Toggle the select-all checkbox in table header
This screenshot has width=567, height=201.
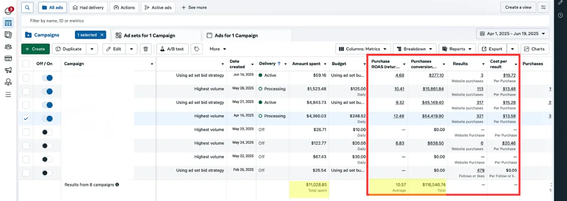(x=26, y=64)
